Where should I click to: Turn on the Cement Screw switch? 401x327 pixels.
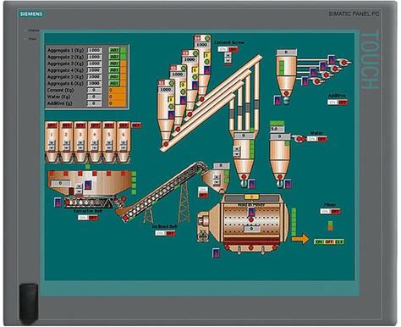[x=222, y=49]
